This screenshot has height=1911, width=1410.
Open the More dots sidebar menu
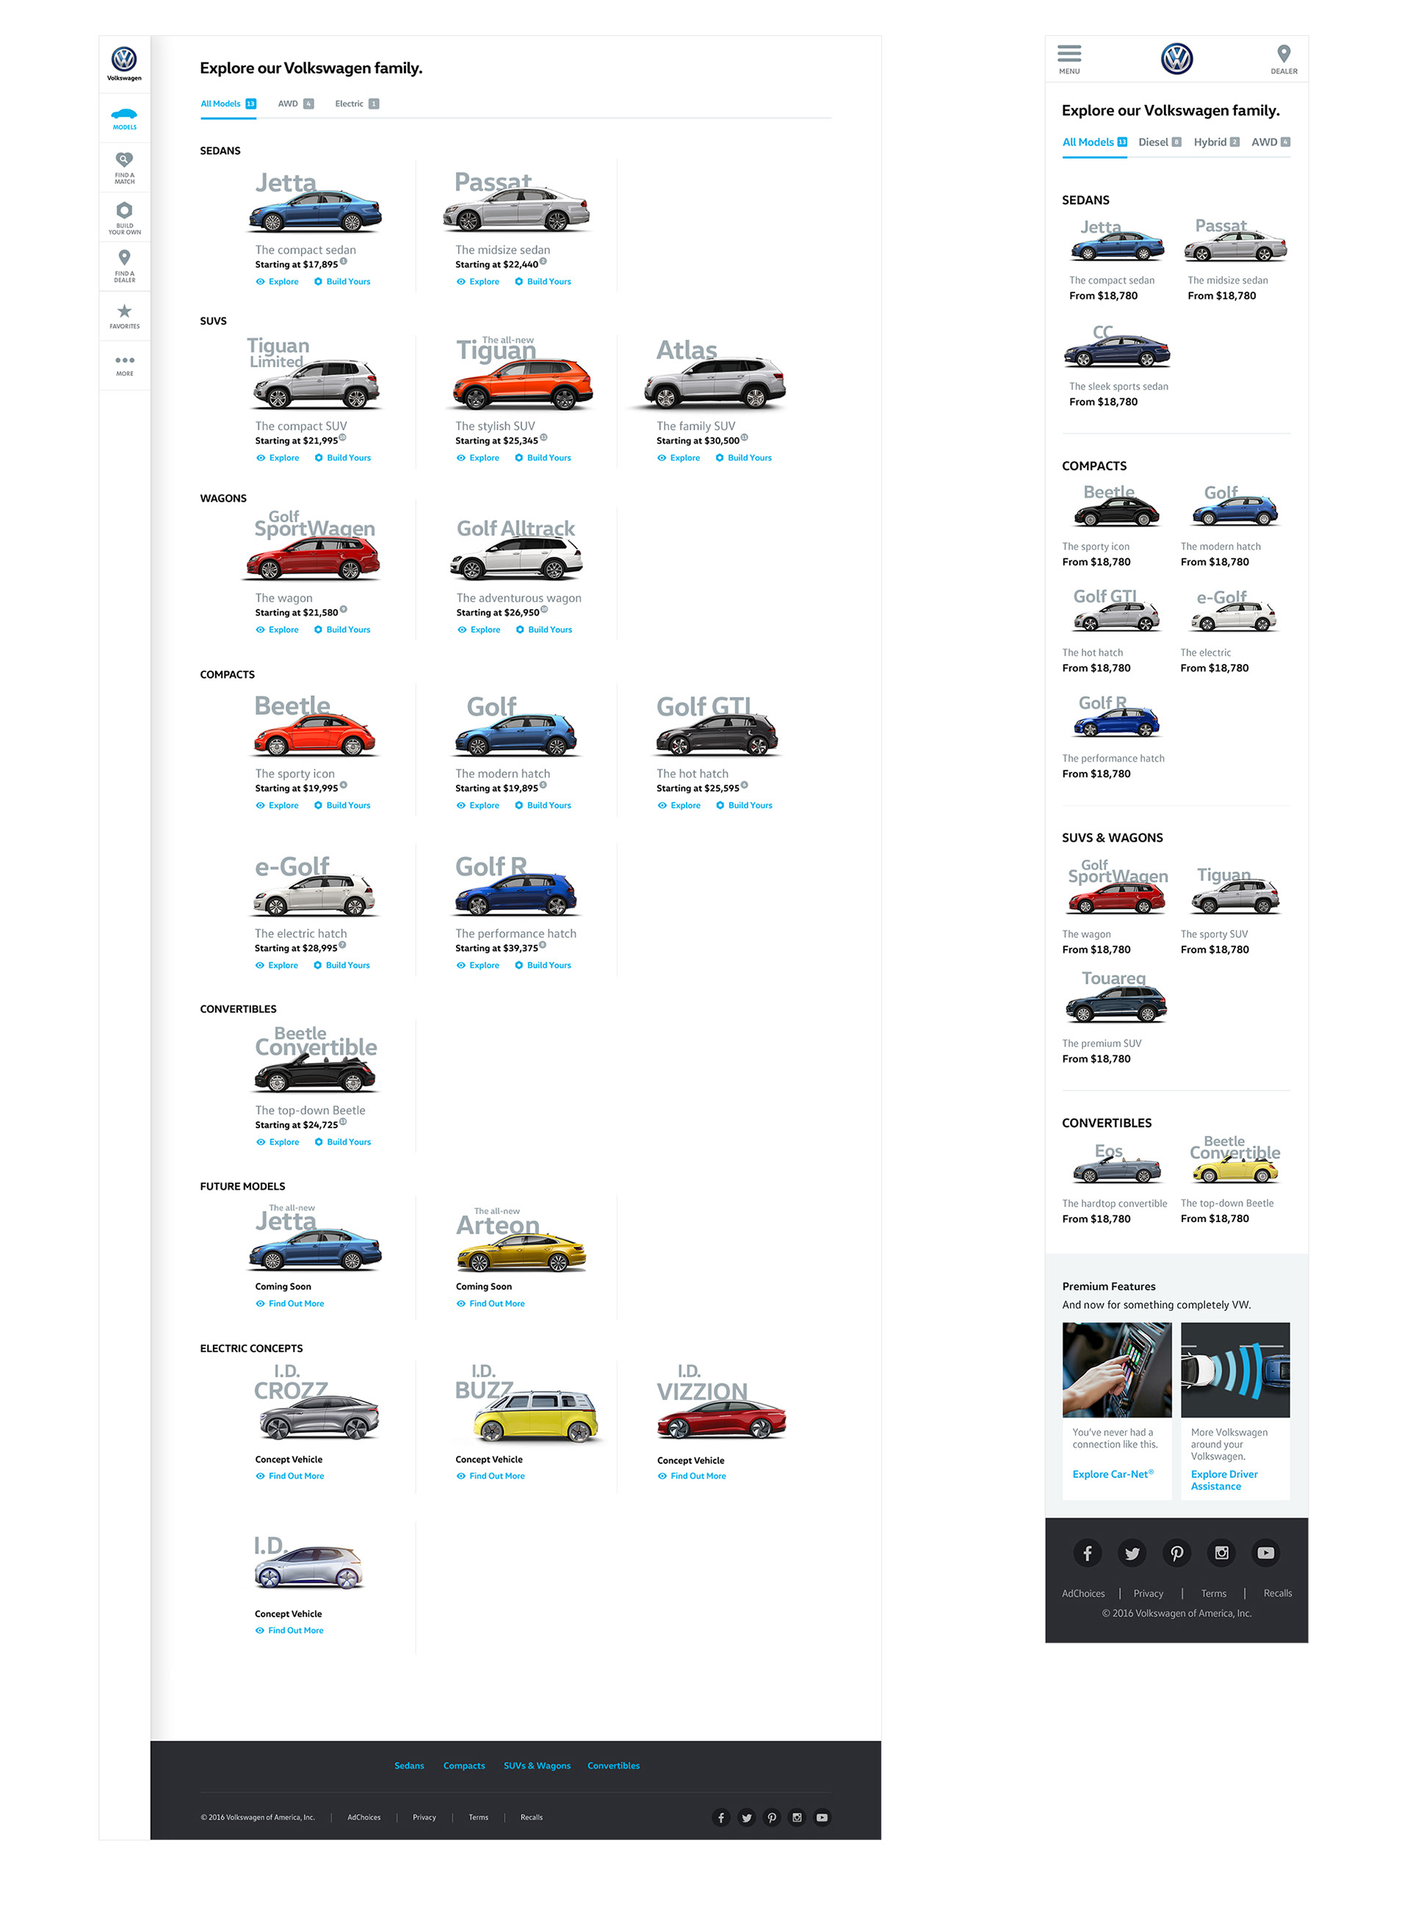[125, 365]
